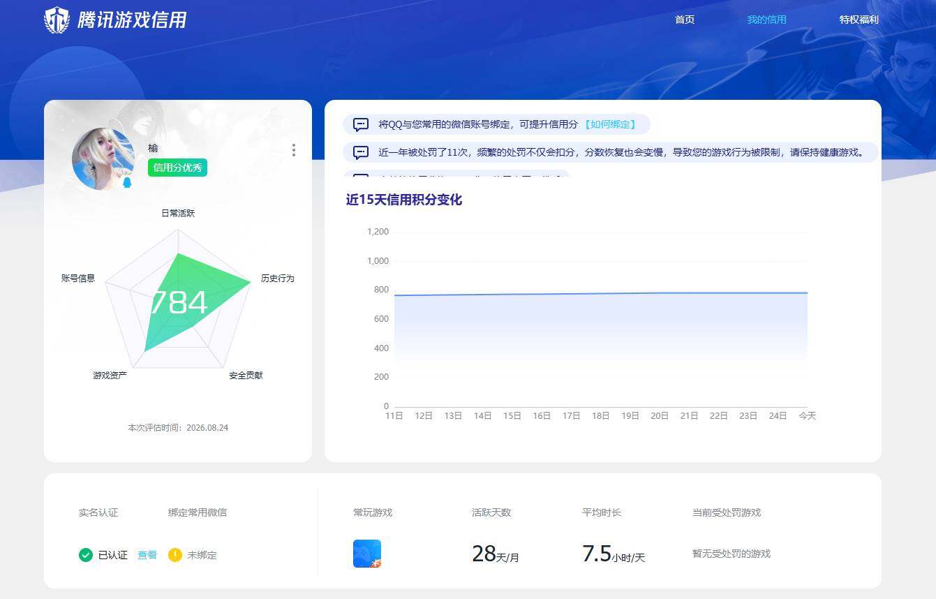Screen dimensions: 936x599
Task: Click the 1,200 y-axis value
Action: (378, 232)
